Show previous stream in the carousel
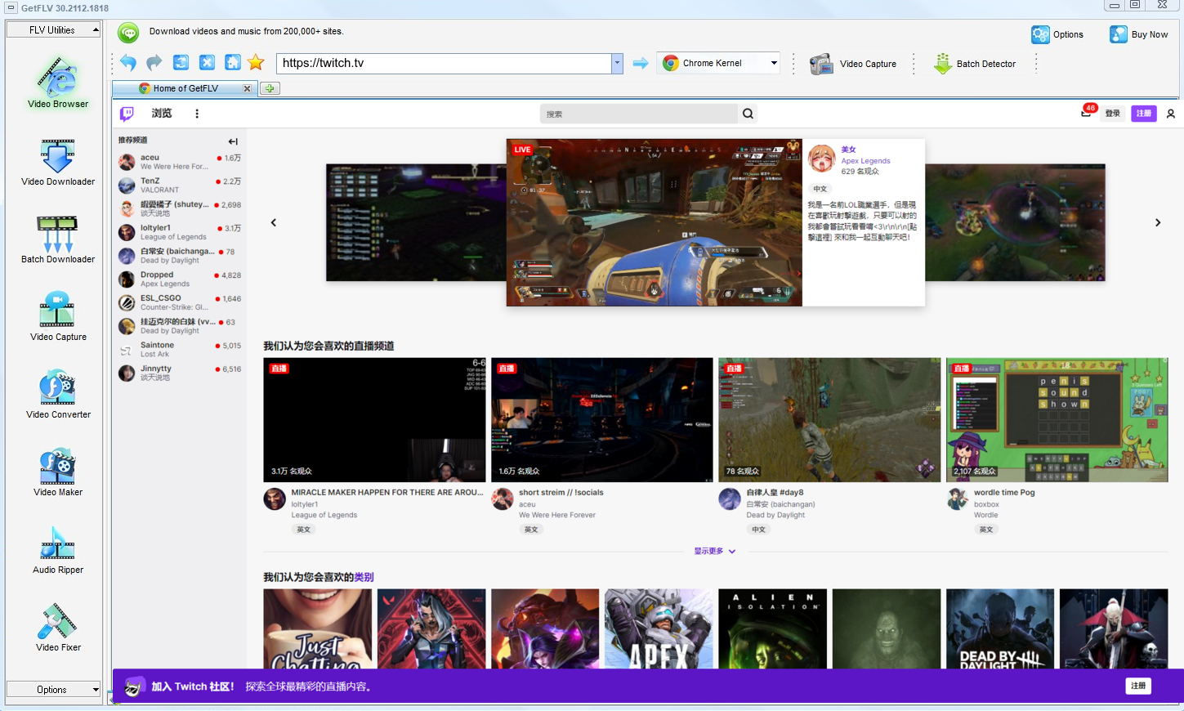The width and height of the screenshot is (1184, 711). [x=274, y=222]
